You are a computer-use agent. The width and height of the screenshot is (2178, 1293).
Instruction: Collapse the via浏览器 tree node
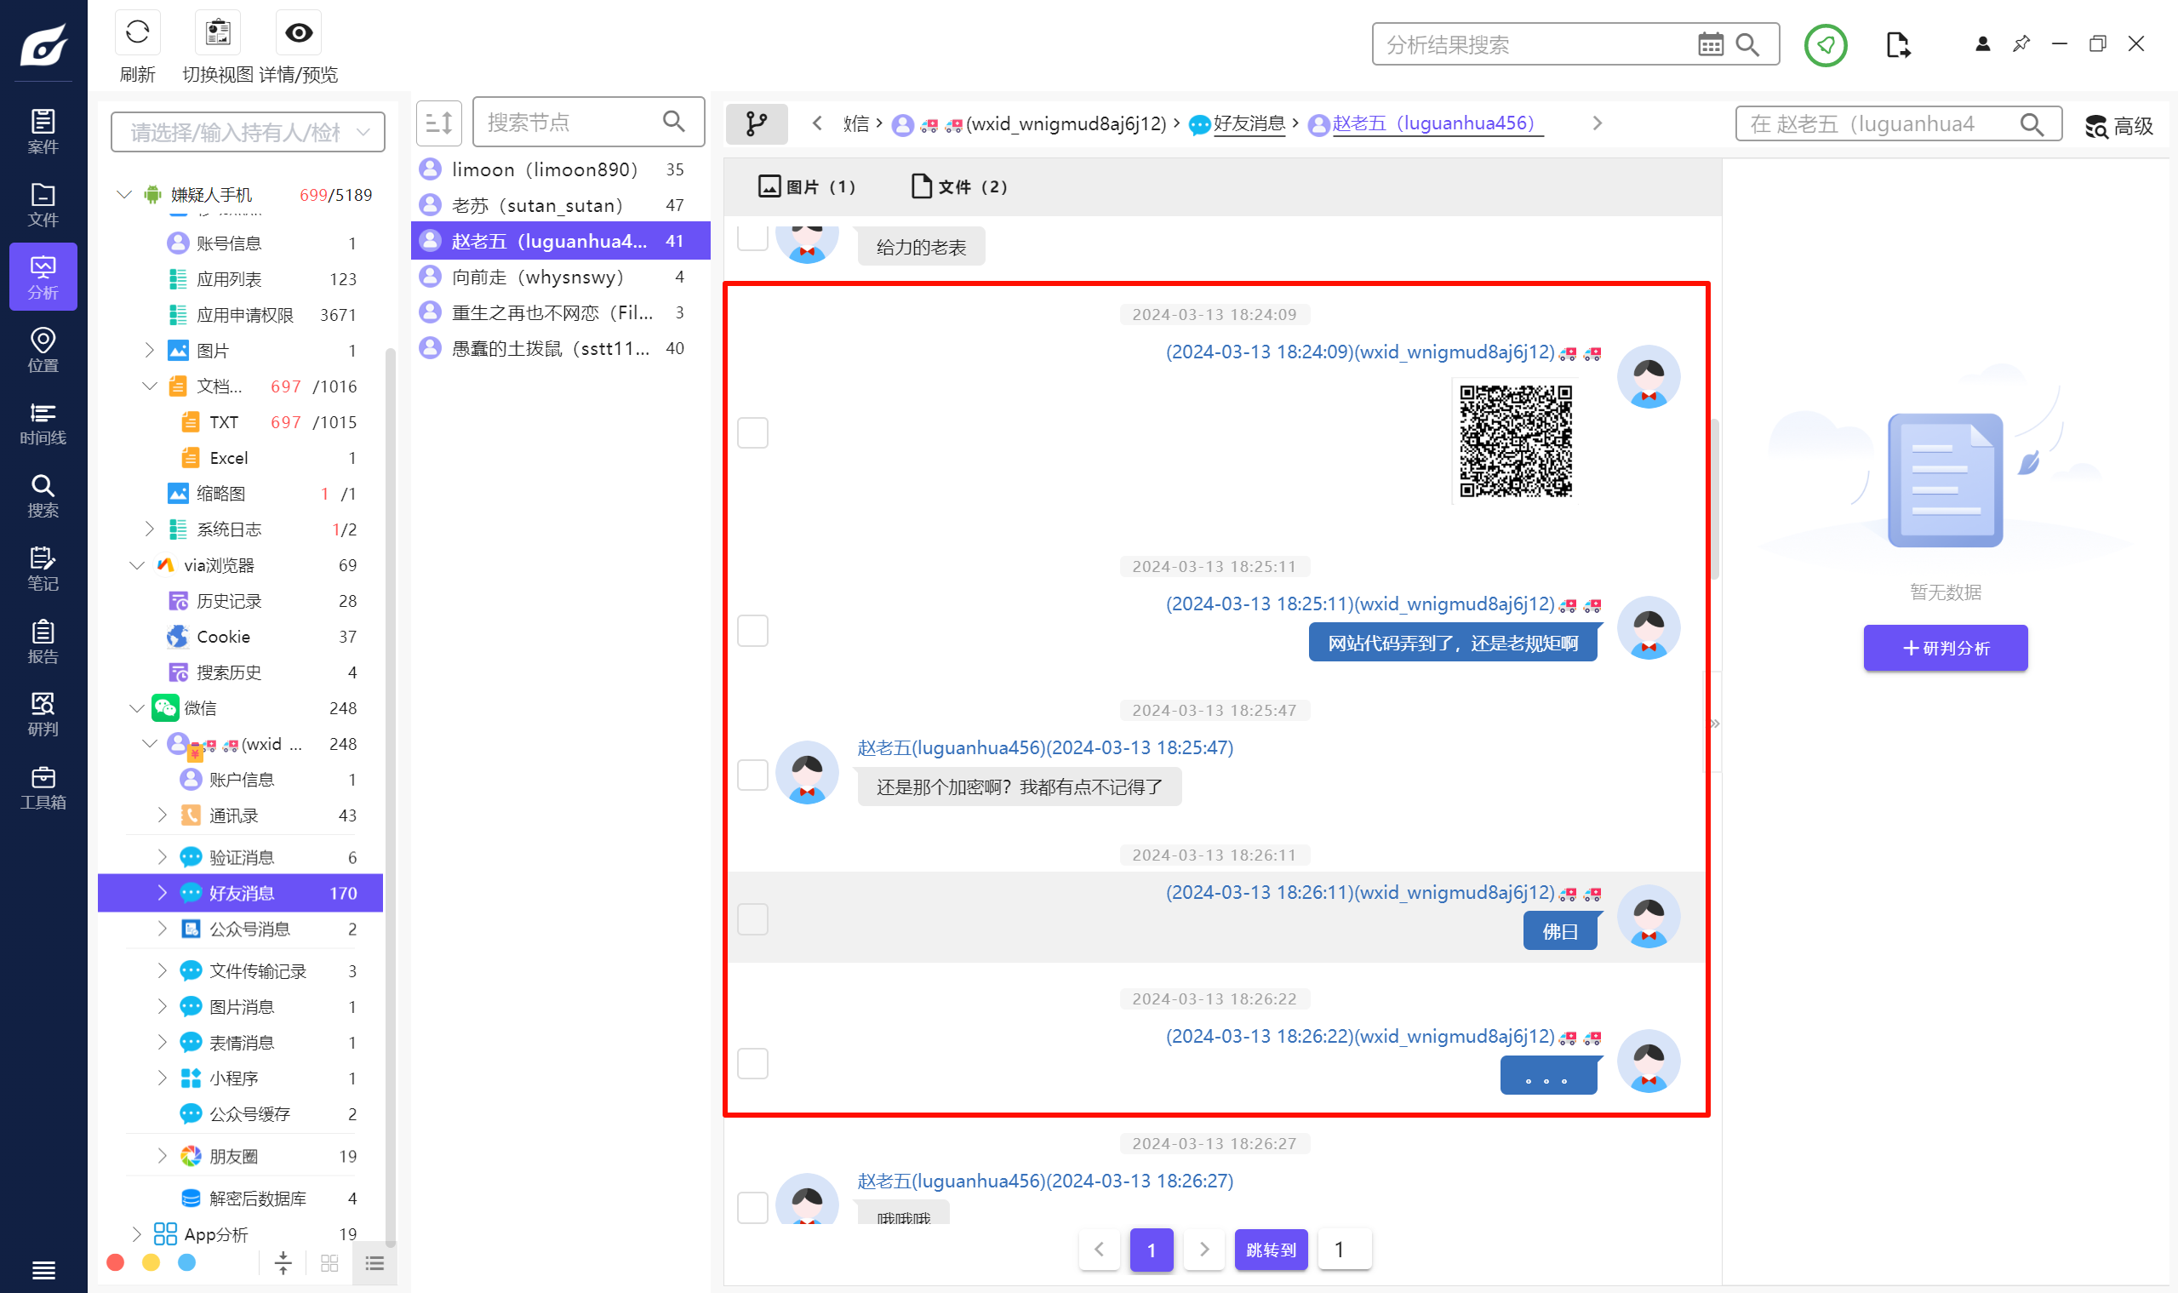pyautogui.click(x=137, y=564)
